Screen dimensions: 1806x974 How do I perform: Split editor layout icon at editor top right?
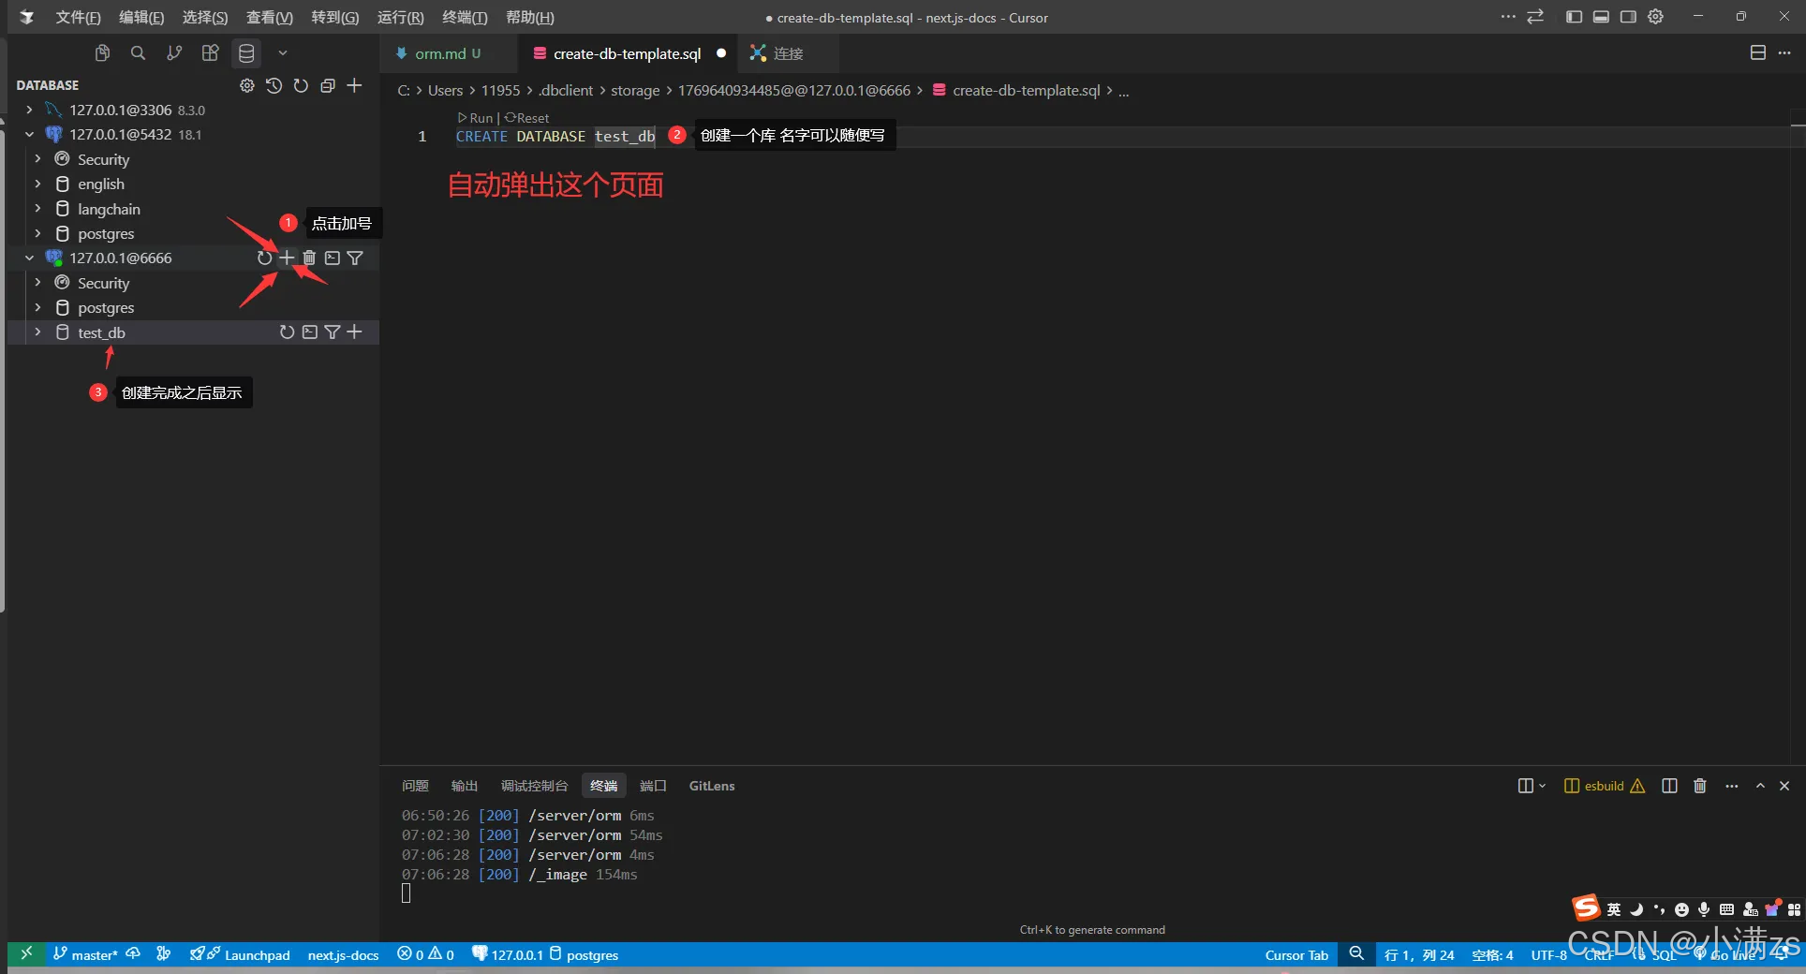tap(1758, 53)
